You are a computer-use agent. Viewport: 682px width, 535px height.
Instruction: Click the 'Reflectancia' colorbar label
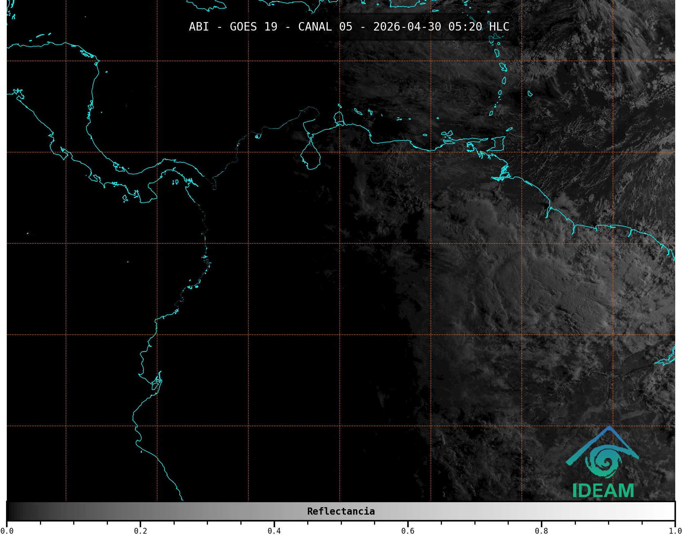tap(341, 511)
